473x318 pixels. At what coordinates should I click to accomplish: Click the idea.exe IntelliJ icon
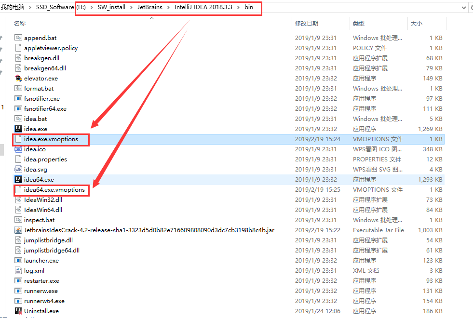(x=18, y=129)
